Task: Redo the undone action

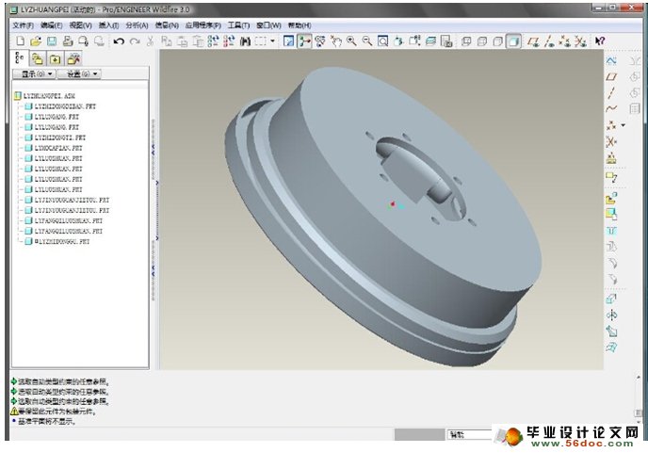Action: (x=135, y=40)
